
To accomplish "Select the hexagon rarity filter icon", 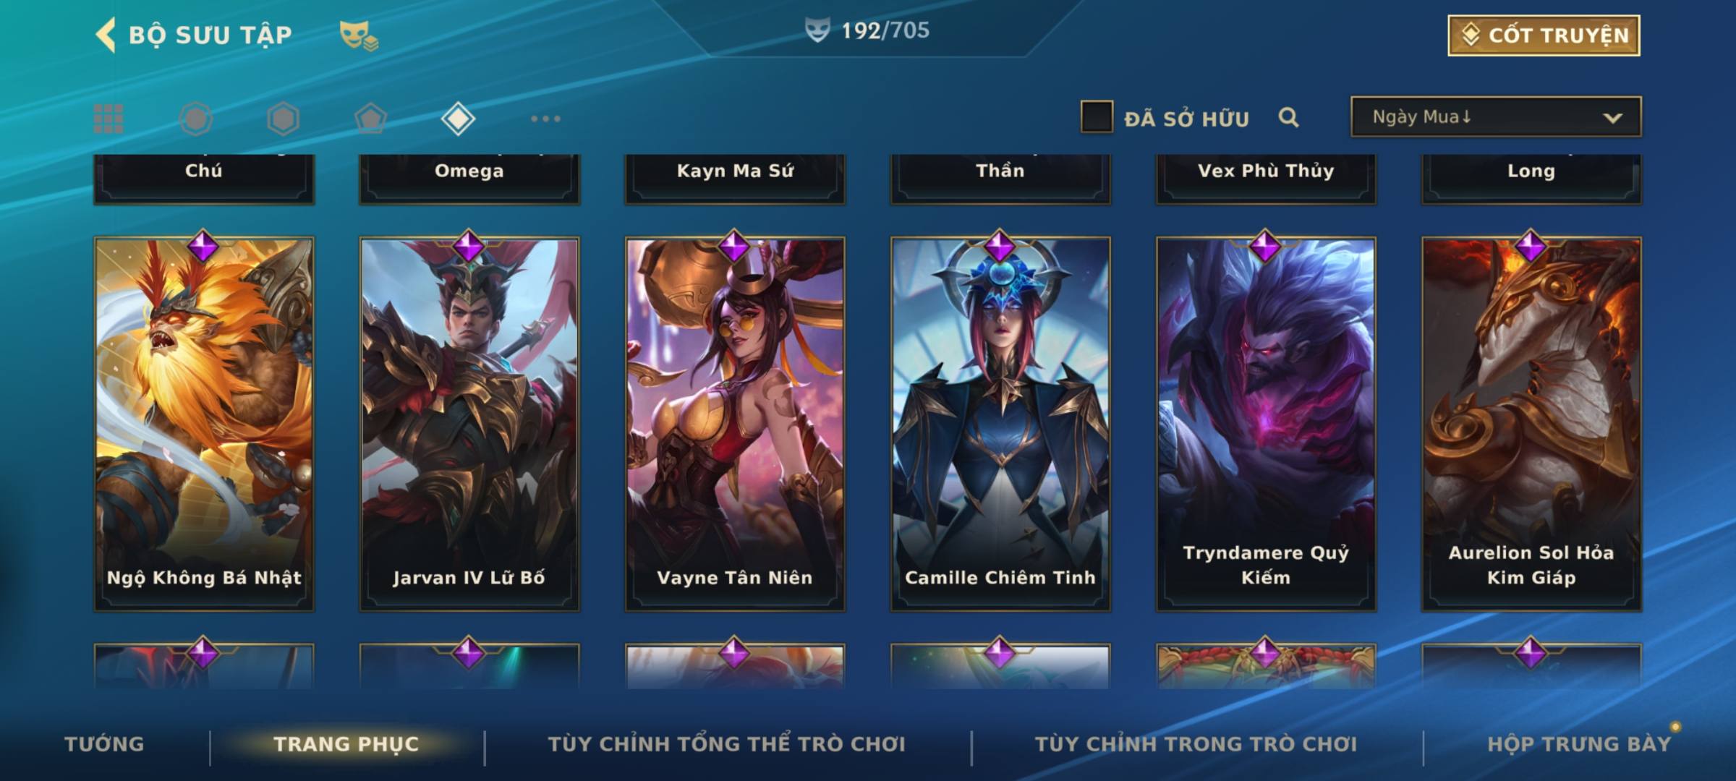I will (x=283, y=119).
